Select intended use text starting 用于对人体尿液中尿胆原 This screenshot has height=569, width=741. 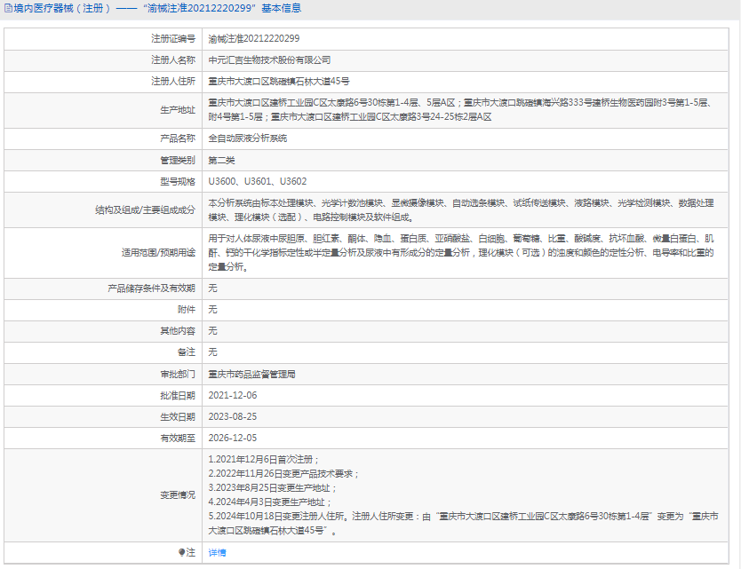click(x=461, y=253)
